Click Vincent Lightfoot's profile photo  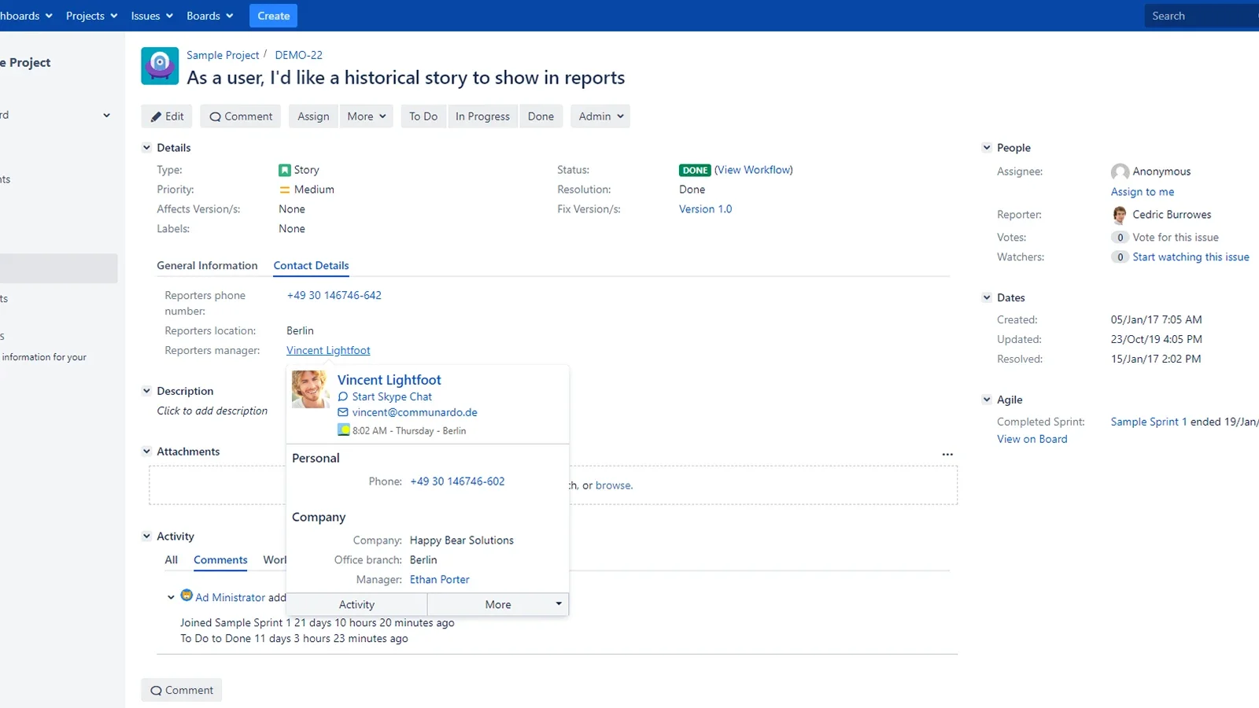pyautogui.click(x=310, y=389)
